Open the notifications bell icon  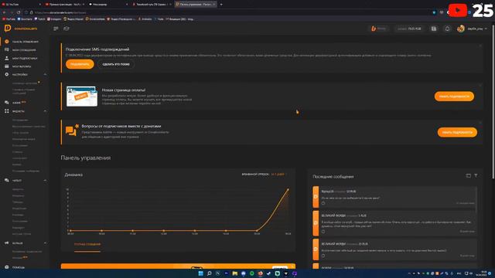(x=447, y=29)
